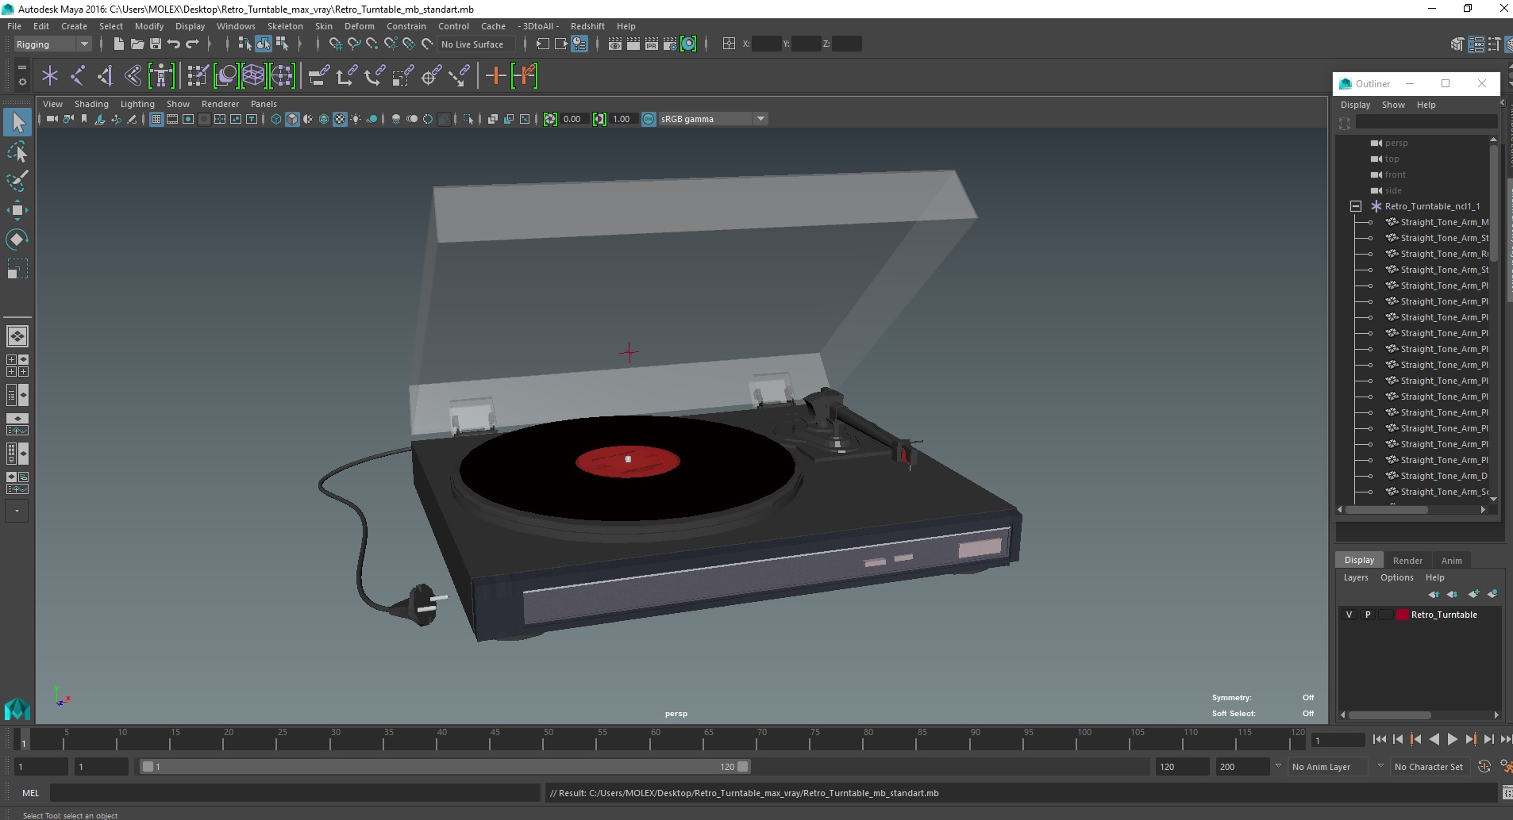
Task: Toggle viewport grid display
Action: click(156, 119)
